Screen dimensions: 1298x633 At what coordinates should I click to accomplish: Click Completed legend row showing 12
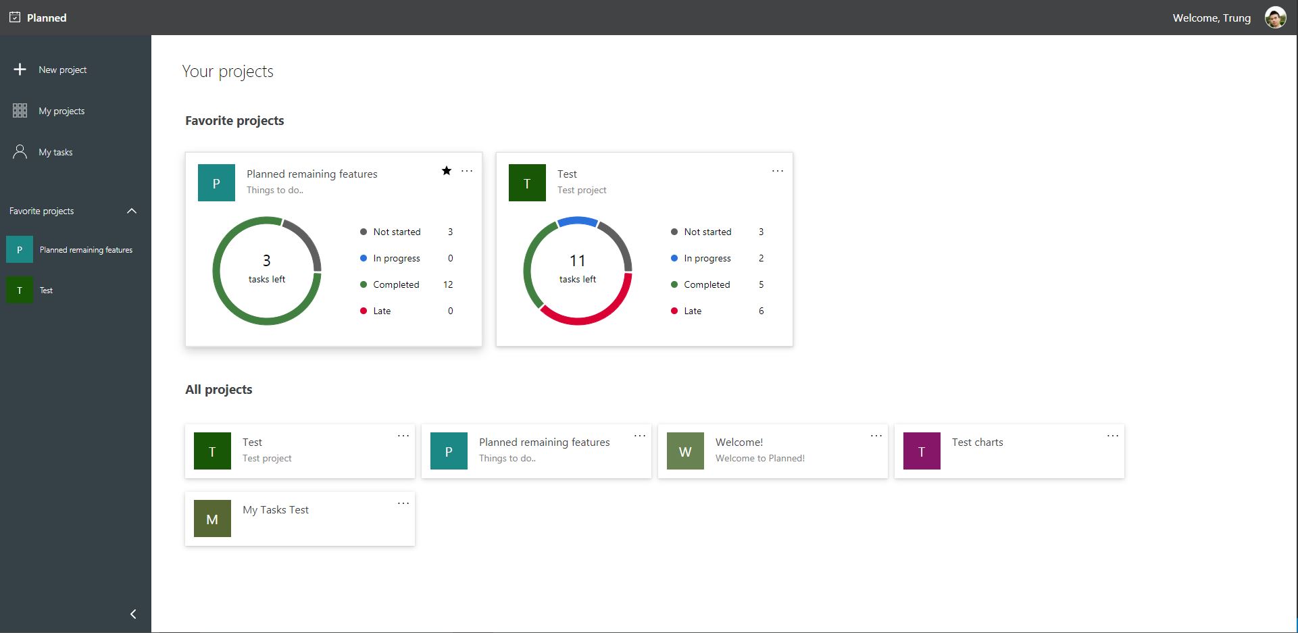pyautogui.click(x=407, y=284)
